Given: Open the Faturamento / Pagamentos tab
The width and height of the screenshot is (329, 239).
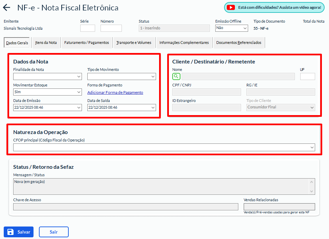Looking at the screenshot, I should [x=87, y=43].
